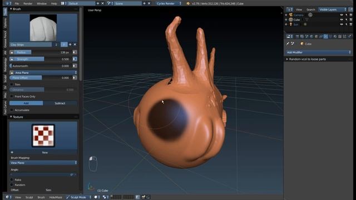Select Camera in the outliner
The height and width of the screenshot is (200, 356).
coord(298,15)
